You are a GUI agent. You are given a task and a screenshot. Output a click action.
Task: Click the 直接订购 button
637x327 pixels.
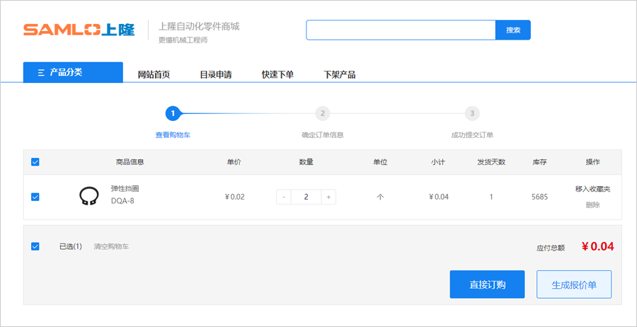pyautogui.click(x=487, y=285)
